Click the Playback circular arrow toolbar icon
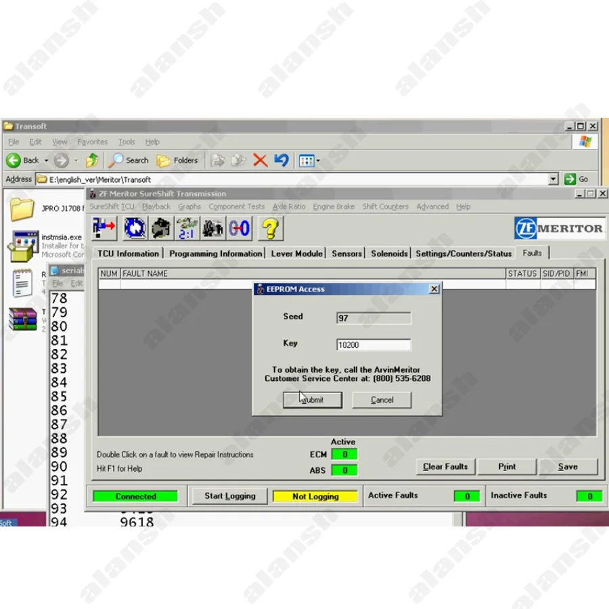This screenshot has height=609, width=609. tap(135, 227)
